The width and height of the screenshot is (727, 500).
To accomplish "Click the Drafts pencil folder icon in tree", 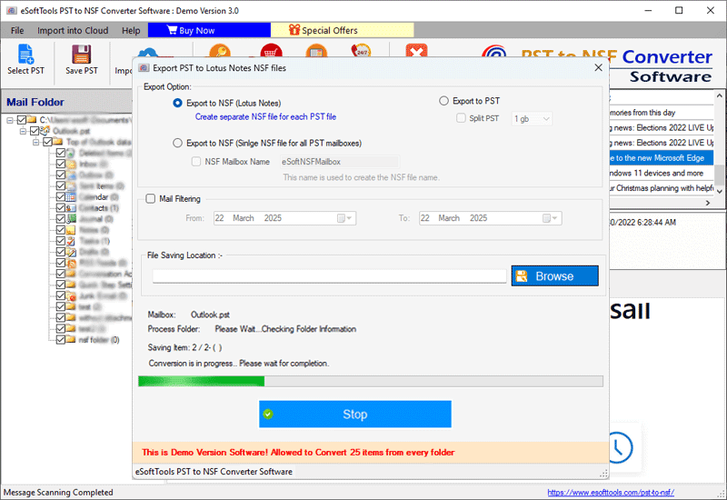I will [71, 253].
